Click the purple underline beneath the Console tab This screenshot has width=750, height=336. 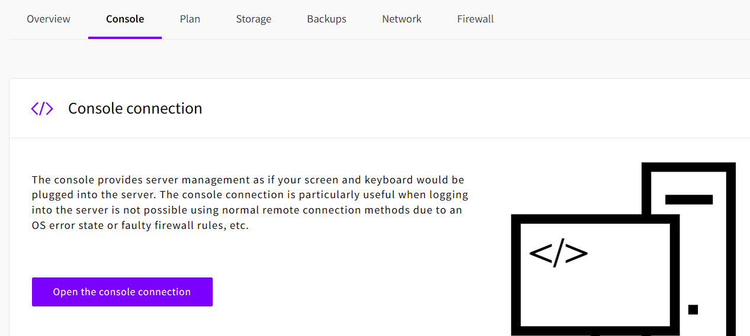[x=125, y=38]
